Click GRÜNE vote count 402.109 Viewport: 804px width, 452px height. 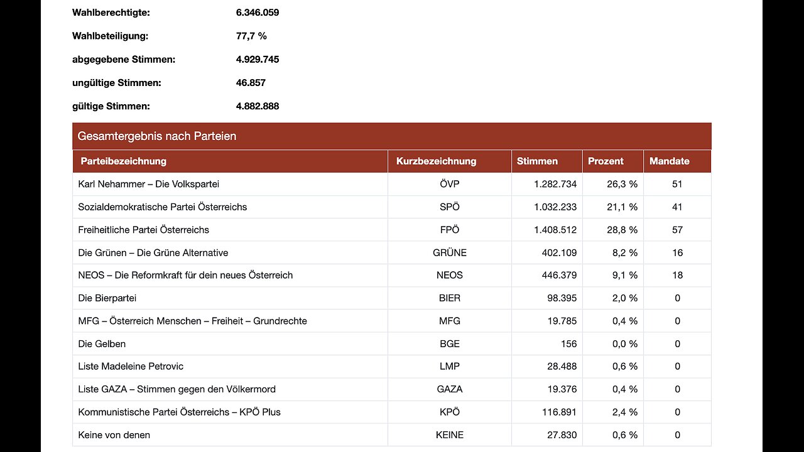(x=560, y=253)
